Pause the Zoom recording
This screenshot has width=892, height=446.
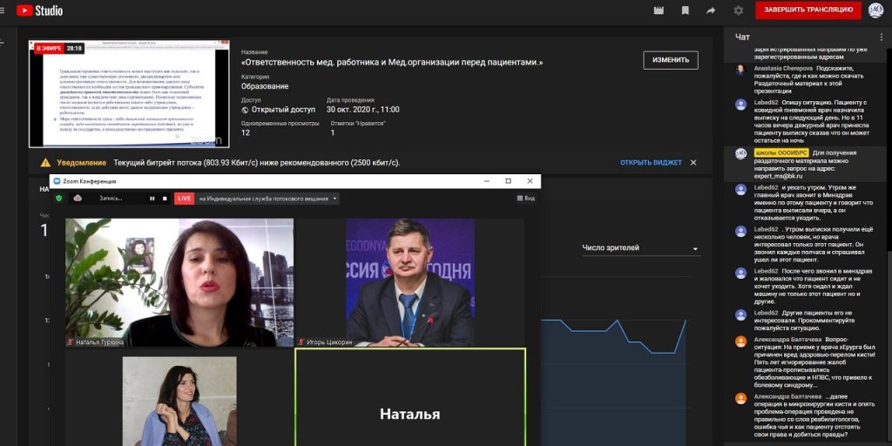(152, 199)
